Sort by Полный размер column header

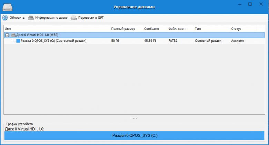coord(123,29)
